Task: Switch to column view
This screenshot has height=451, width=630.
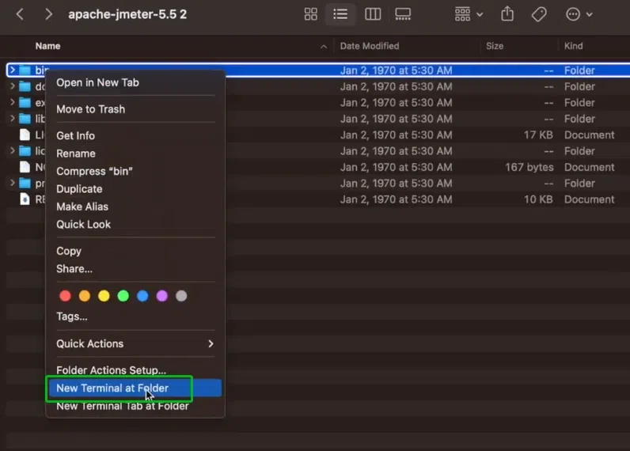Action: 373,14
